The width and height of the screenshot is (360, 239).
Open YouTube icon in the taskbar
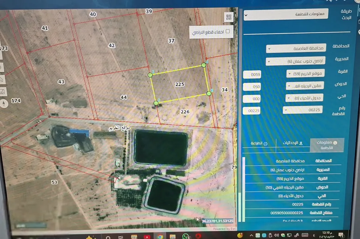(147, 236)
